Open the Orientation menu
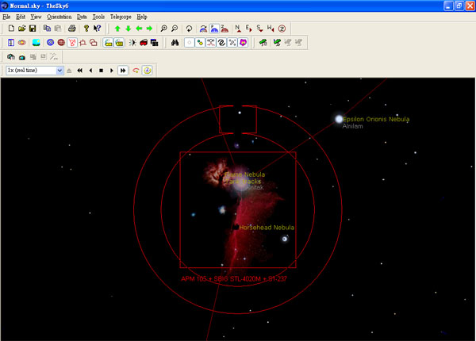 pyautogui.click(x=59, y=17)
